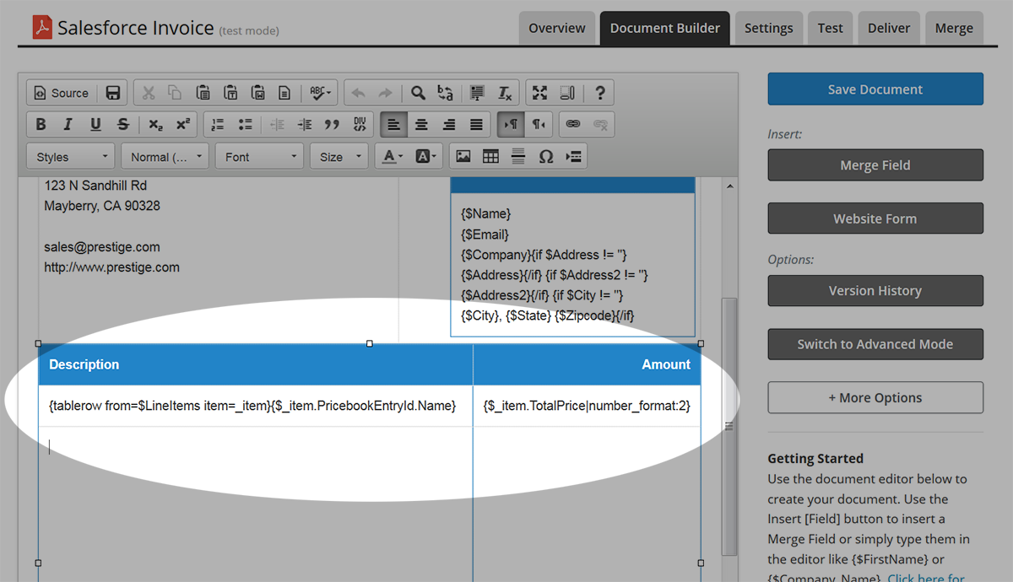Select Justify alignment
The height and width of the screenshot is (582, 1013).
click(x=477, y=124)
